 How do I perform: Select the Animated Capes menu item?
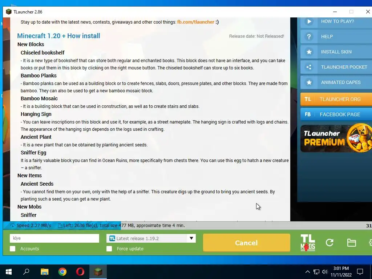336,82
